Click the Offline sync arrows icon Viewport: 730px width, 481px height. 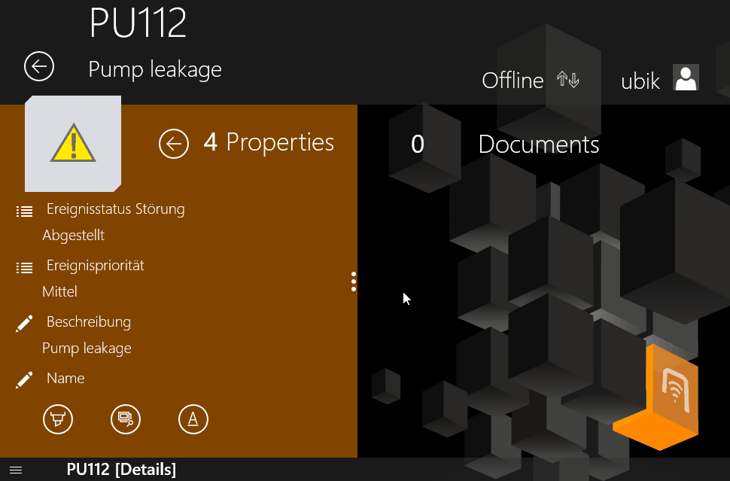[x=567, y=80]
